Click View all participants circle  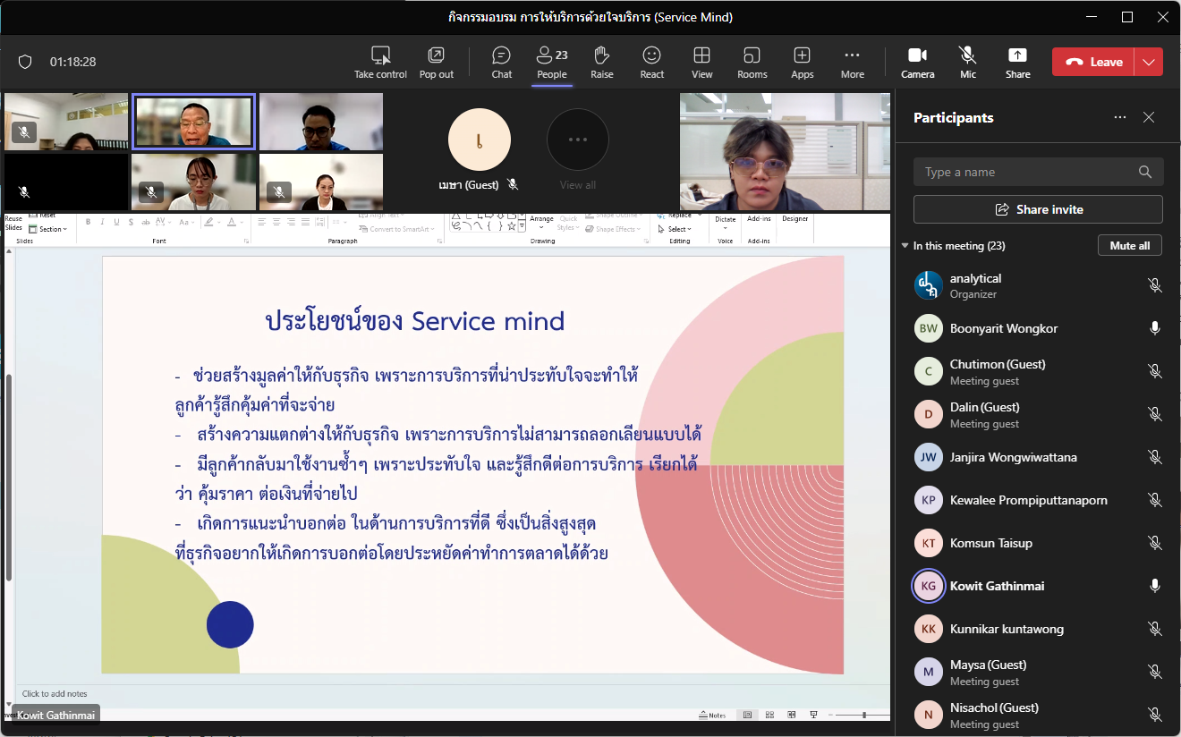pos(578,140)
